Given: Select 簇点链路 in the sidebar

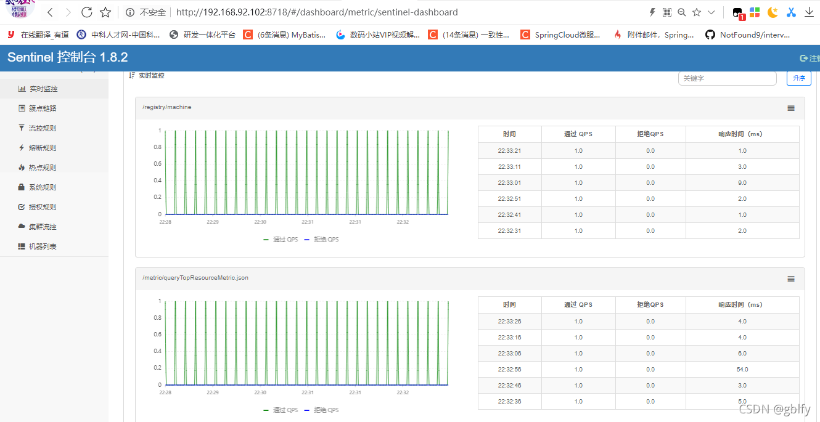Looking at the screenshot, I should click(x=54, y=108).
